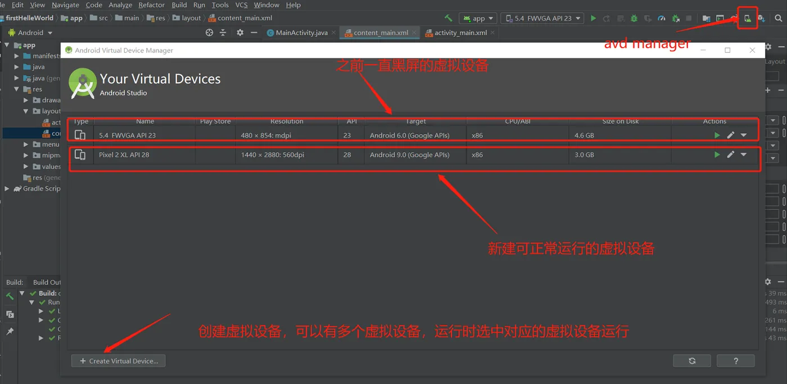Close the activity_main.xml tab
The width and height of the screenshot is (787, 384).
click(493, 33)
